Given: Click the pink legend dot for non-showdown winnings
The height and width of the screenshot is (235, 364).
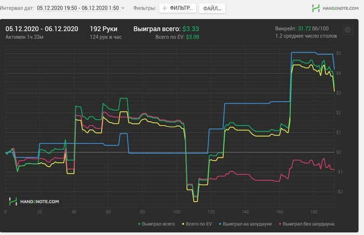Looking at the screenshot, I should [x=280, y=224].
